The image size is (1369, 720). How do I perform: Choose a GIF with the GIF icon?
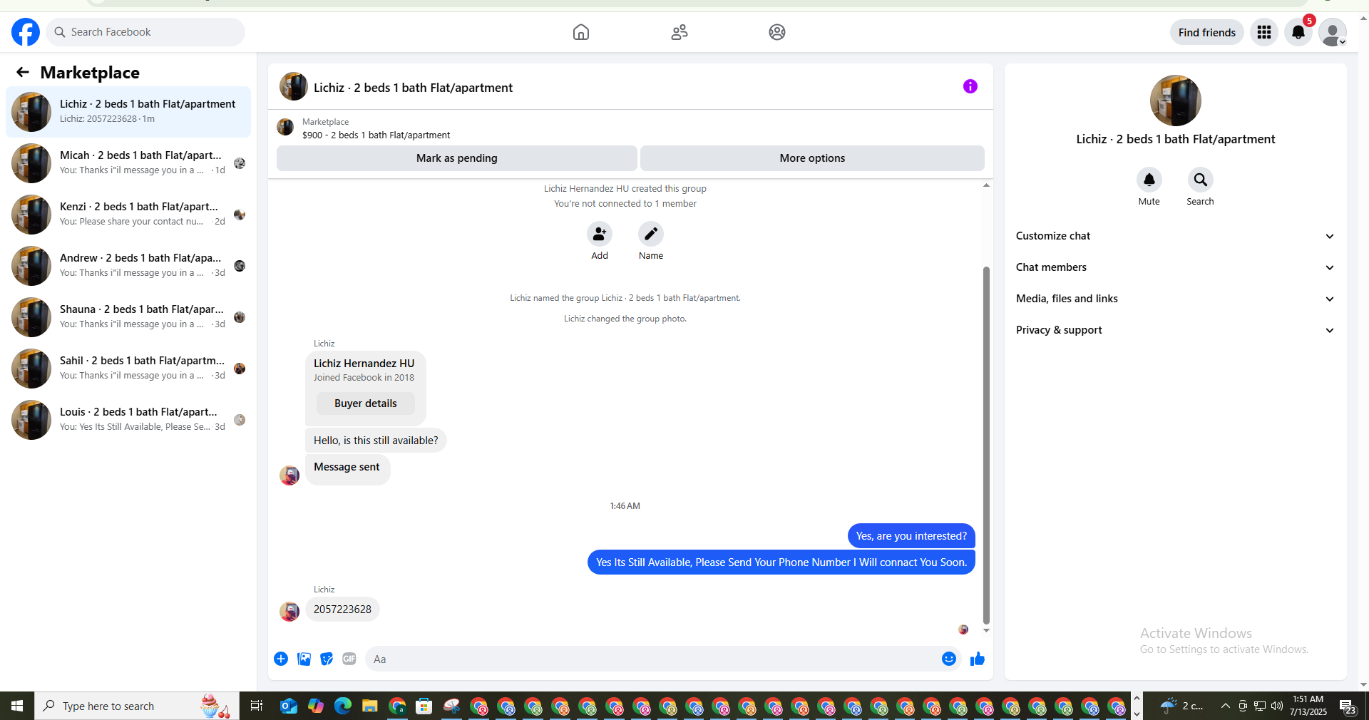[349, 659]
